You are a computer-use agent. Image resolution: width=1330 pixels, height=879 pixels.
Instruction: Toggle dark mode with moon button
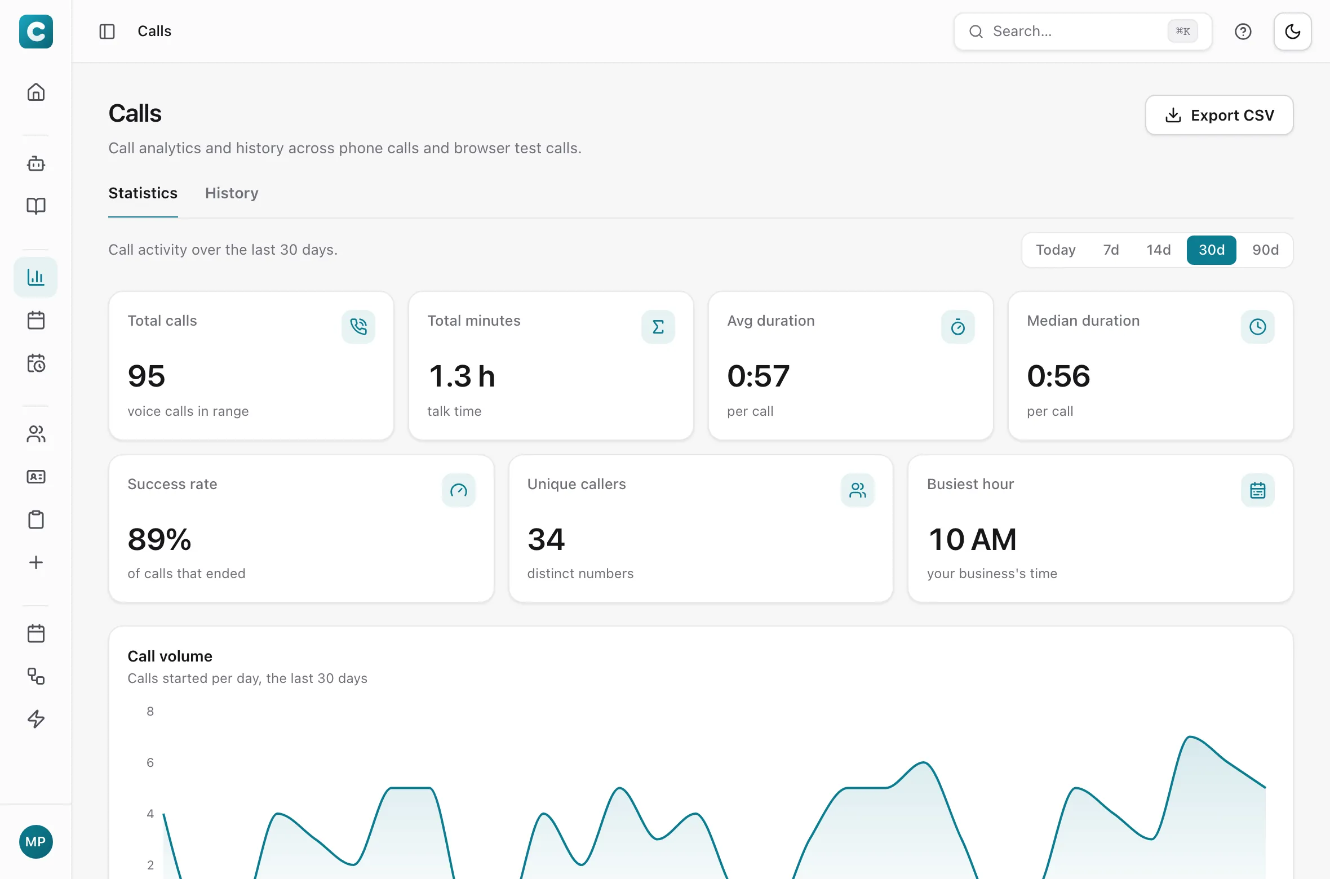point(1293,32)
